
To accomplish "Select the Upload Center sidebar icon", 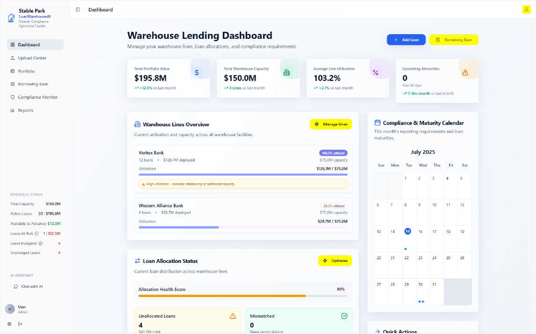I will pos(12,58).
